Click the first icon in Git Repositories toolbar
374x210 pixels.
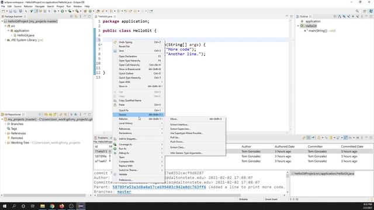pos(40,114)
